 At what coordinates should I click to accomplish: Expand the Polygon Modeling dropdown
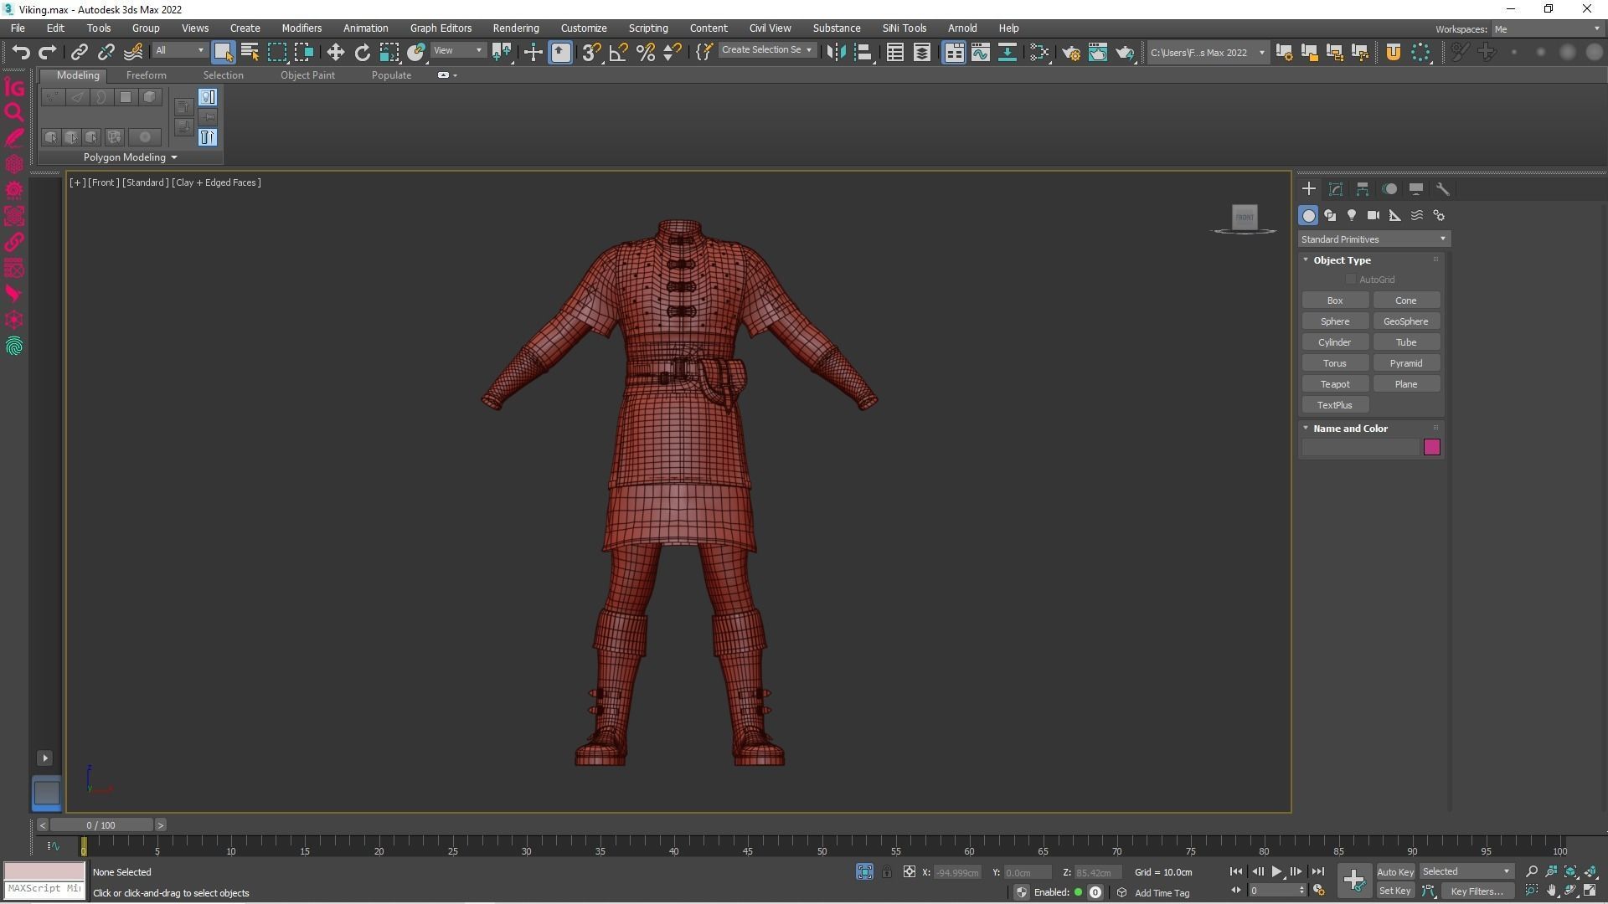click(130, 157)
